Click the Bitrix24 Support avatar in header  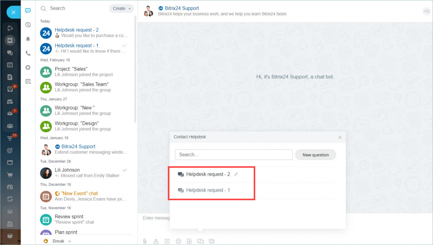[x=148, y=11]
